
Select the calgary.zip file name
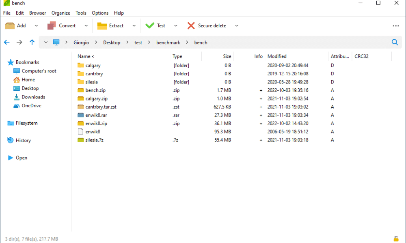(x=96, y=99)
